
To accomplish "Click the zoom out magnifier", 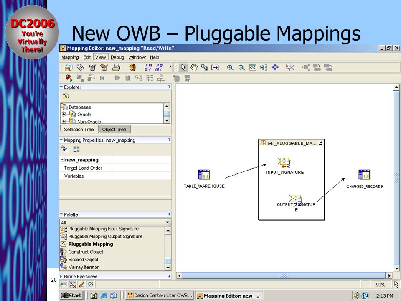I will click(x=241, y=68).
